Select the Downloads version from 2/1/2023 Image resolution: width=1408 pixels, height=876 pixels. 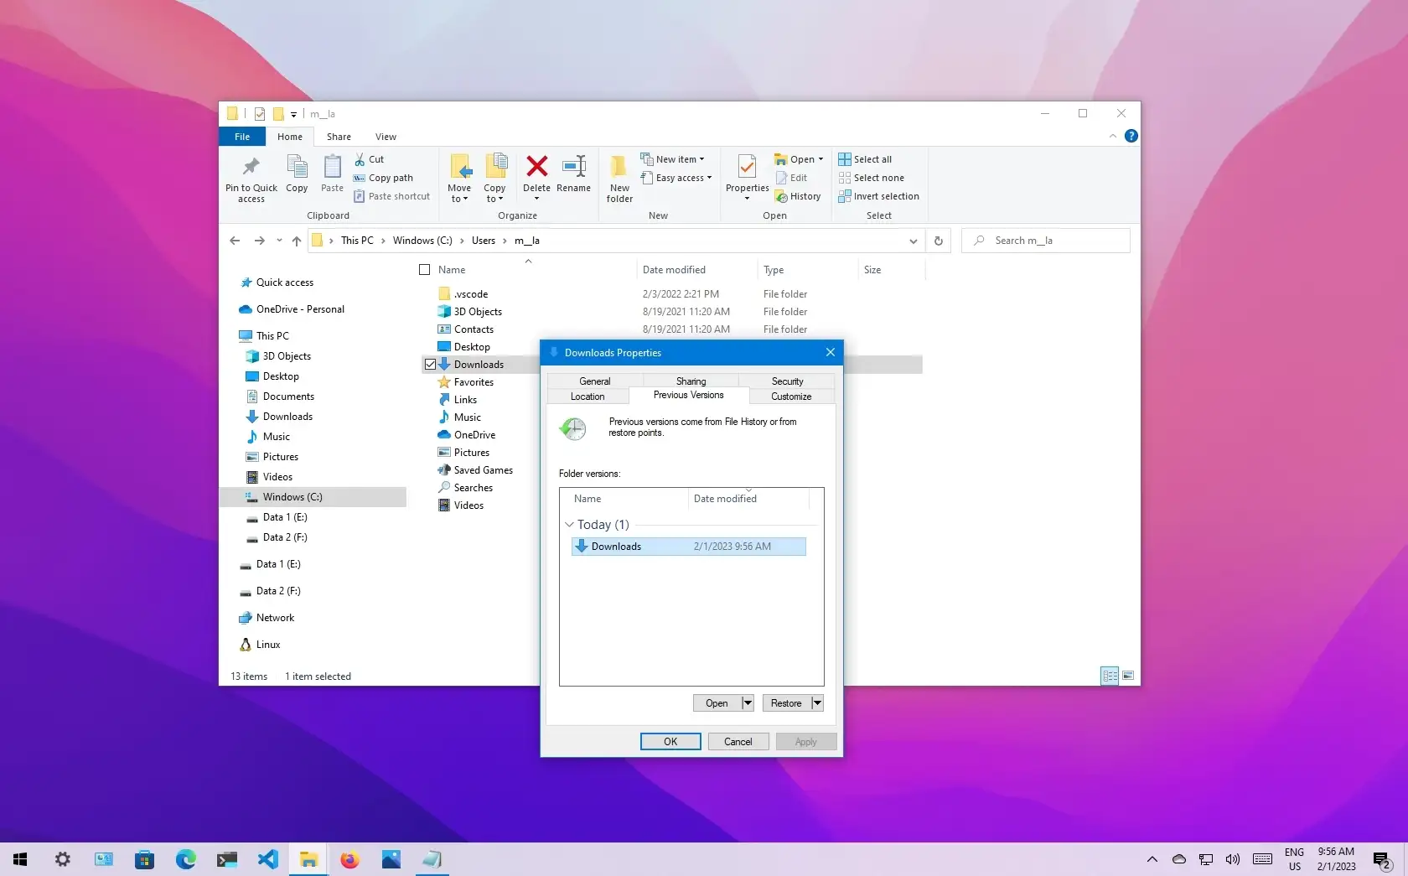pos(688,547)
